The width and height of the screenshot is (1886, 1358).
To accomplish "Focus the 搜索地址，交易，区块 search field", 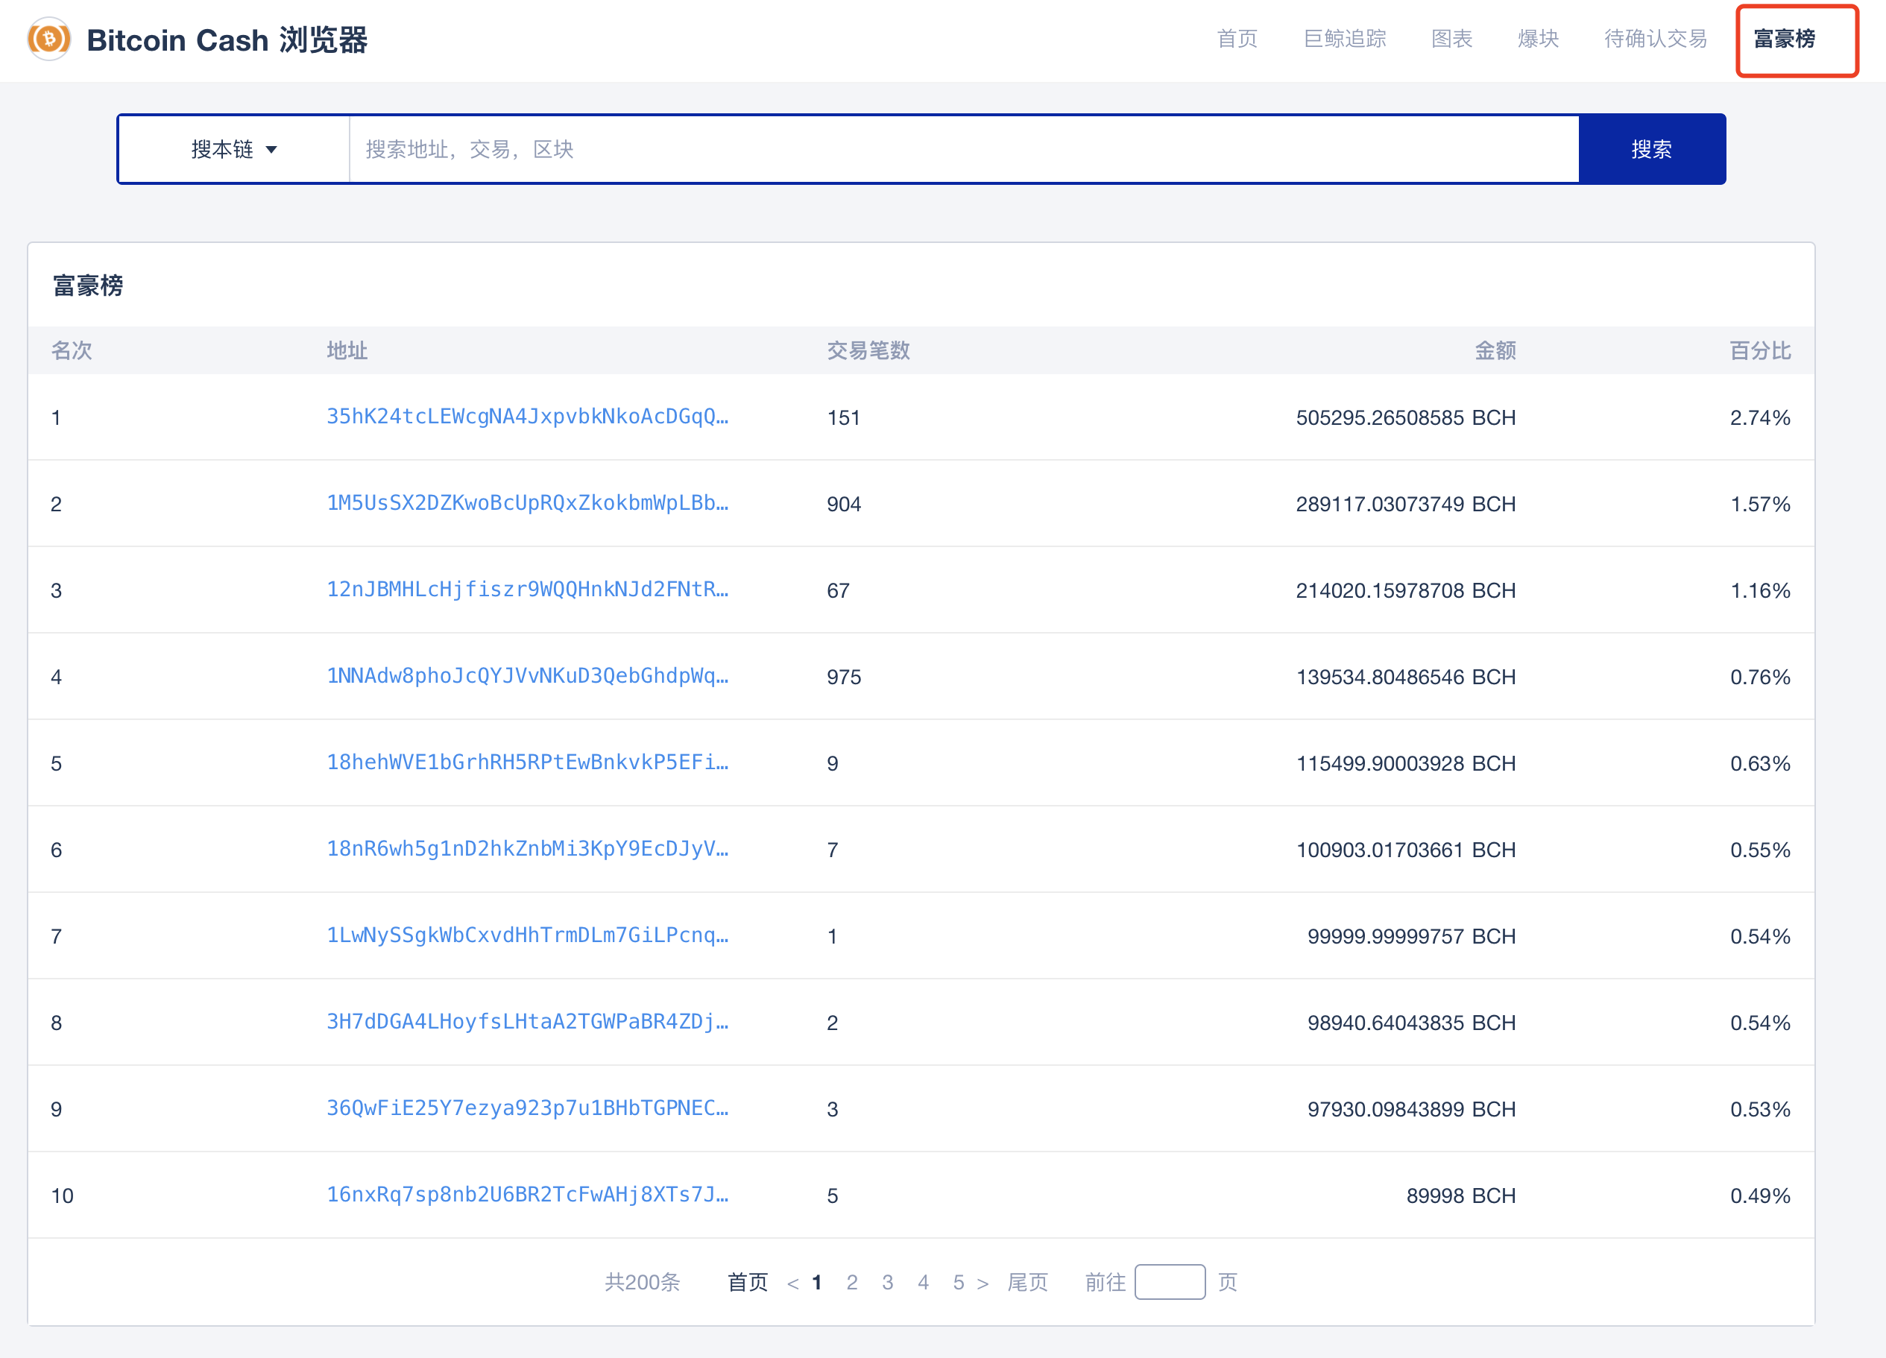I will 964,150.
